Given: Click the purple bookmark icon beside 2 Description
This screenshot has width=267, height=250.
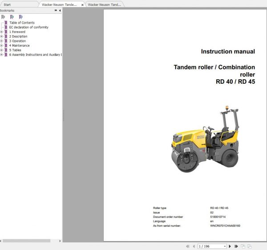Looking at the screenshot, I should pos(6,37).
